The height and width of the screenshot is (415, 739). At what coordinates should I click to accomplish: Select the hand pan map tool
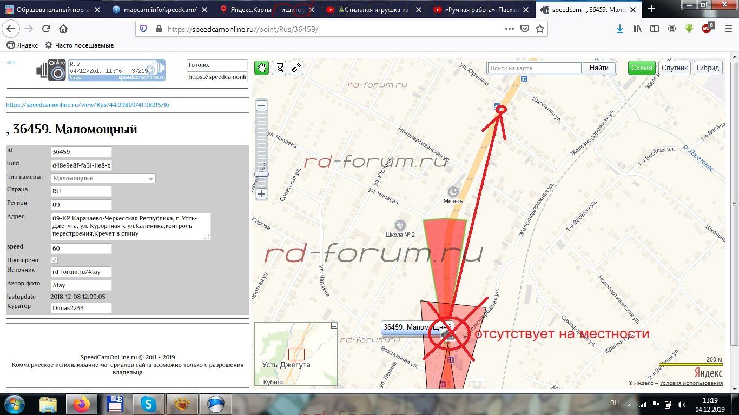(262, 68)
